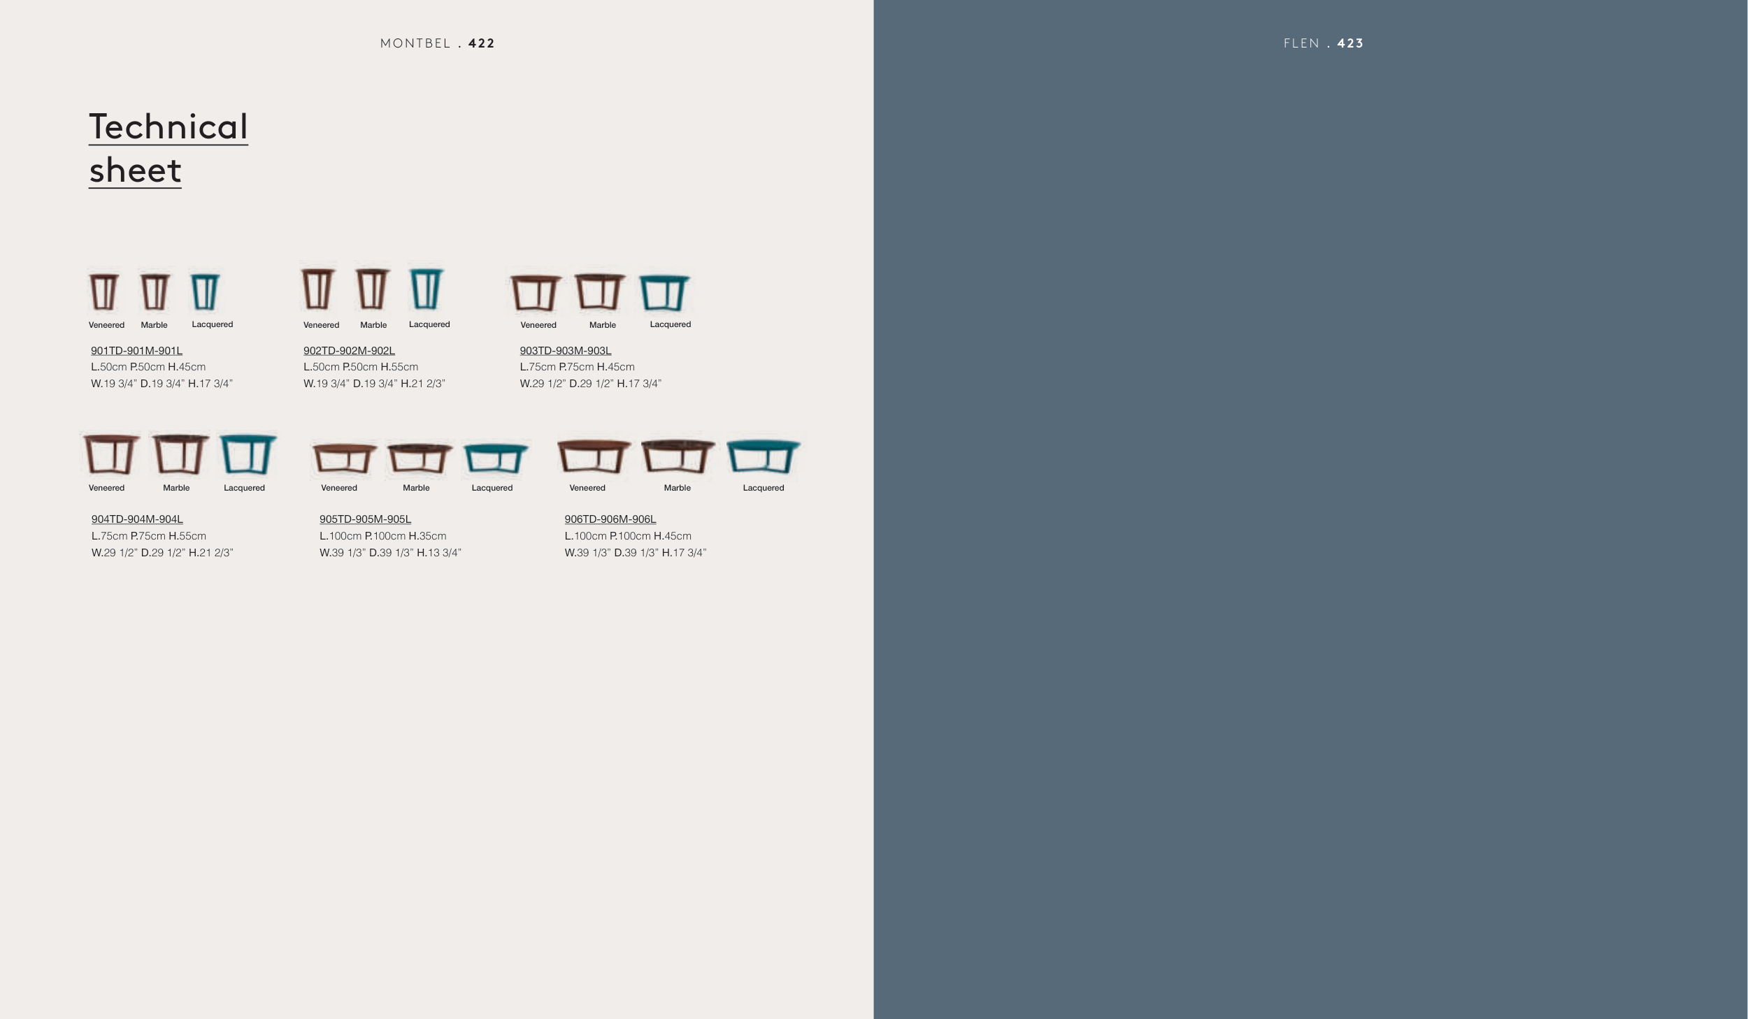
Task: Click the 903TD-903M-903L underlined code
Action: (x=565, y=350)
